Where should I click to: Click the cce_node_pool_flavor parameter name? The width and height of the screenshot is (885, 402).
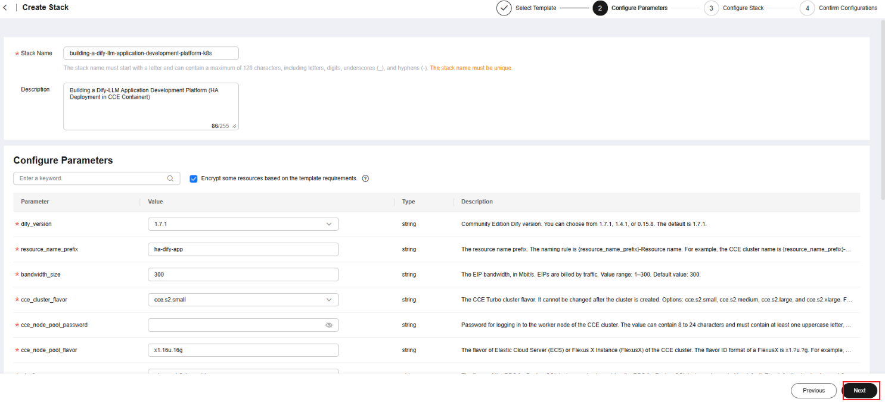click(49, 350)
